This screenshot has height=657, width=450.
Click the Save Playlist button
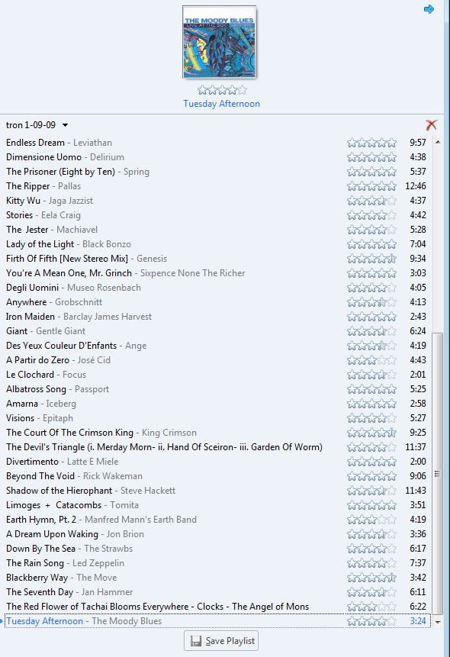[x=221, y=641]
